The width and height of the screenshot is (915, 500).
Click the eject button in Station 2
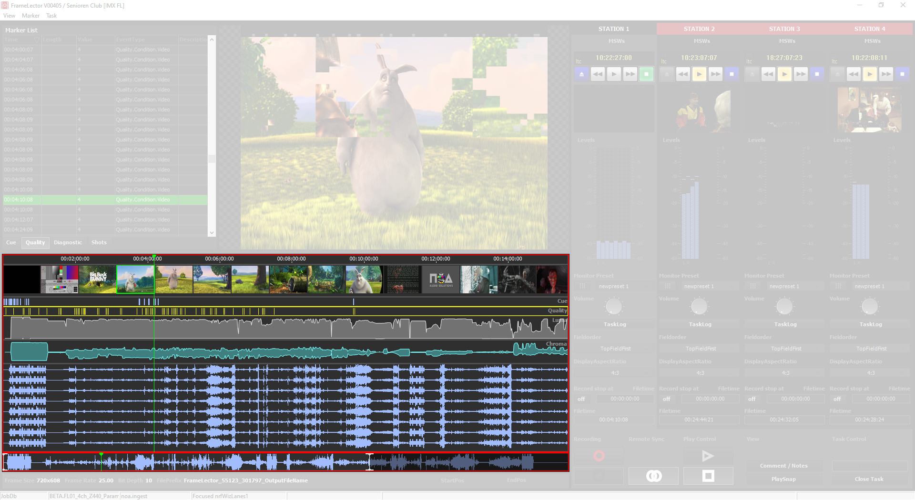tap(667, 74)
